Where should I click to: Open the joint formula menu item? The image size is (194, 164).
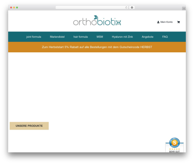click(34, 37)
